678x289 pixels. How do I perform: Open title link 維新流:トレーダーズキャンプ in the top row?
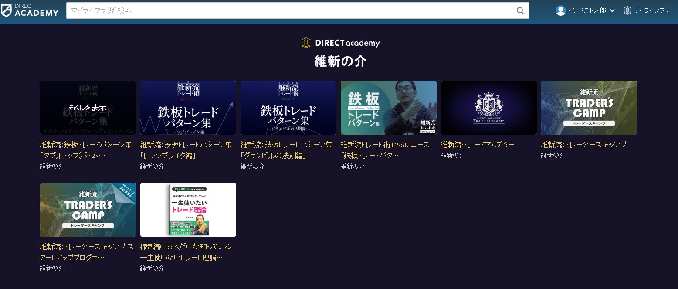584,144
